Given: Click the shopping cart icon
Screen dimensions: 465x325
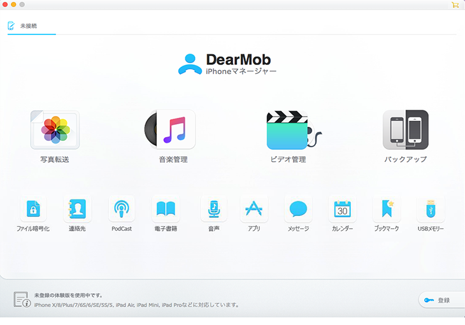Looking at the screenshot, I should 455,4.
